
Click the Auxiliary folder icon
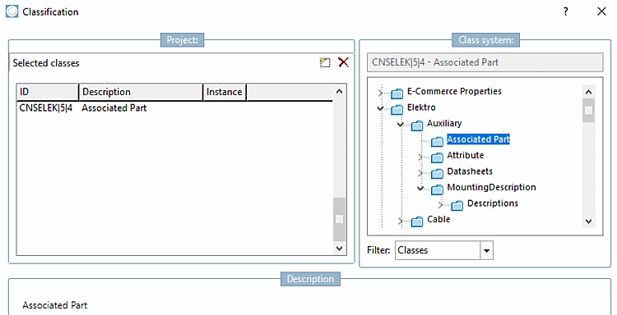tap(417, 126)
